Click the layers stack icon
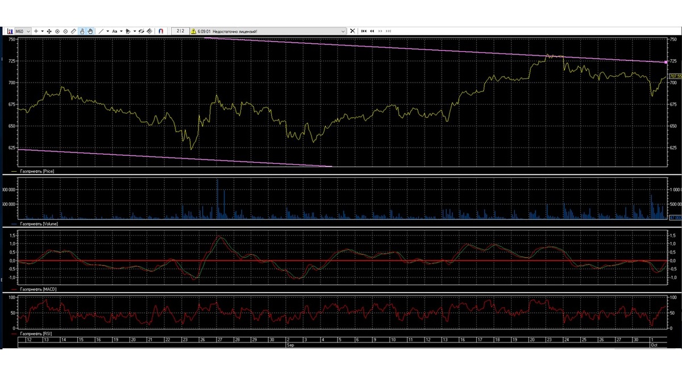 tap(149, 31)
